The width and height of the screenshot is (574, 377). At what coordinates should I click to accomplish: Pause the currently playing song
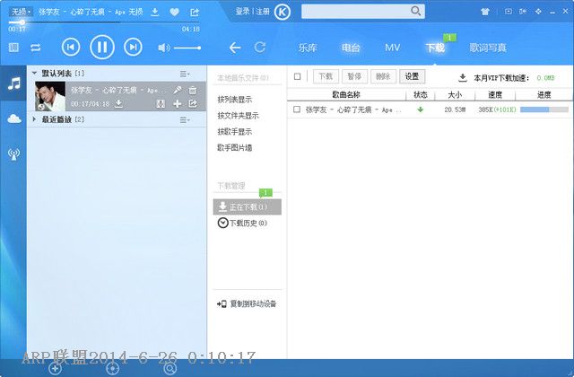[101, 47]
